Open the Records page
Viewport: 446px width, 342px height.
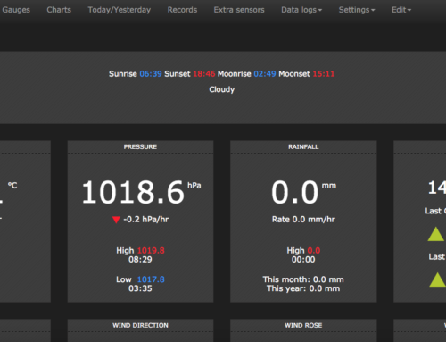(182, 10)
